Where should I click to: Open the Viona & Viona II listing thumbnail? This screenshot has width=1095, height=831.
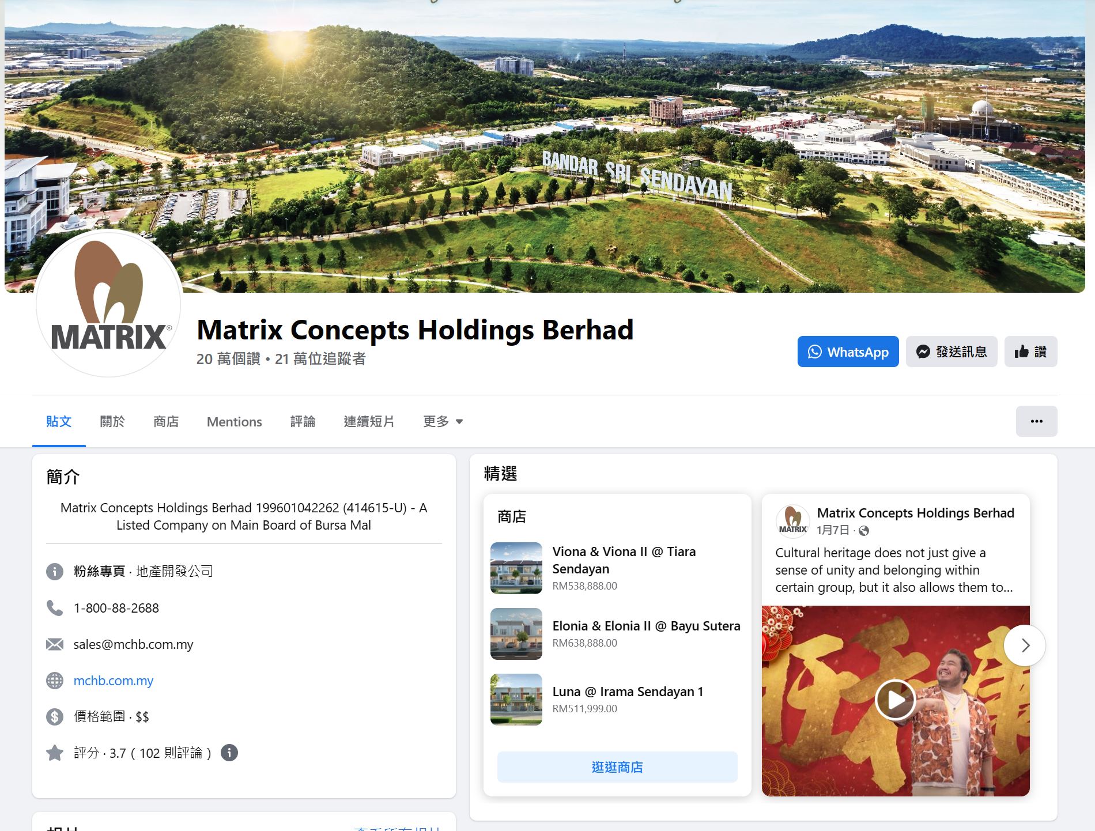tap(516, 568)
